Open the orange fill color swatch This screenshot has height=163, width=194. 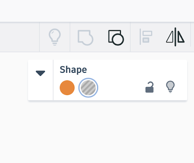point(67,88)
